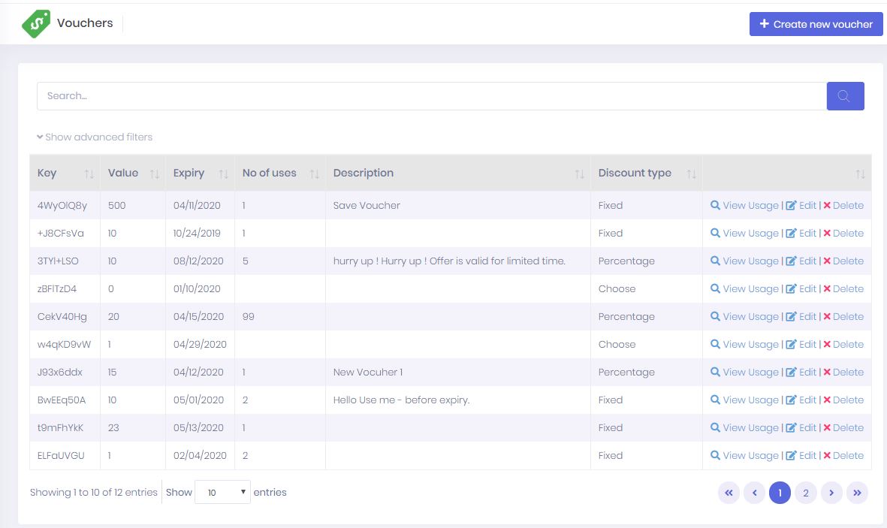The height and width of the screenshot is (528, 887).
Task: Click into the Search input field
Action: point(432,96)
